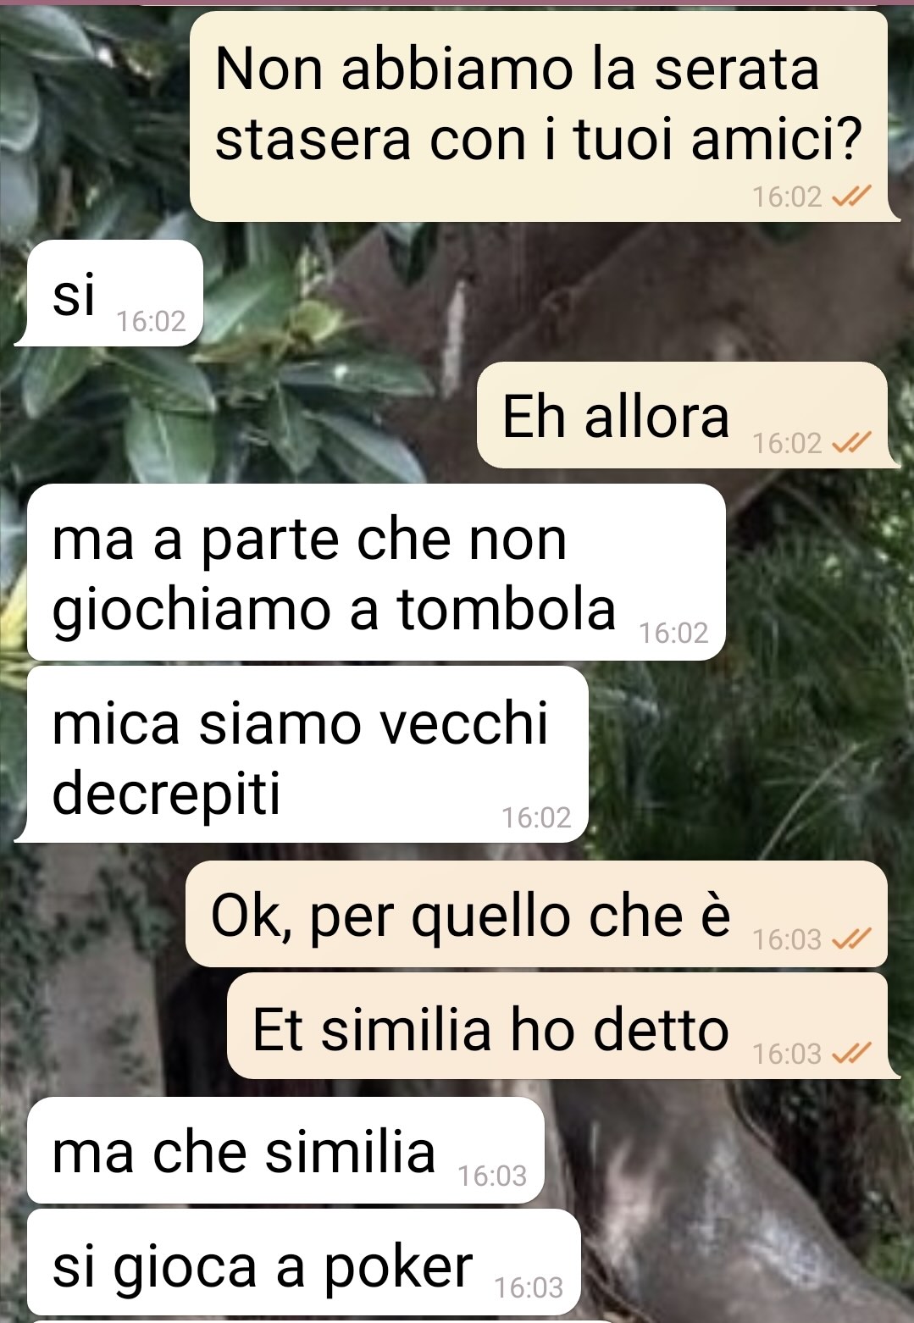914x1323 pixels.
Task: Select the 'si gioca a poker' message
Action: (x=303, y=1262)
